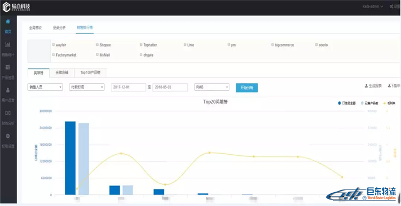Click the download (下载中) icon
Viewport: 401px width, 206px height.
[389, 86]
